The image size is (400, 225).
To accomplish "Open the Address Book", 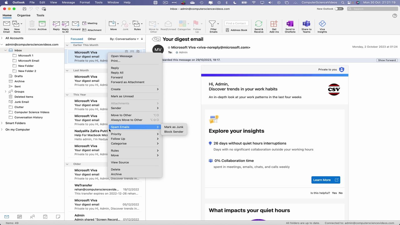I will click(237, 30).
